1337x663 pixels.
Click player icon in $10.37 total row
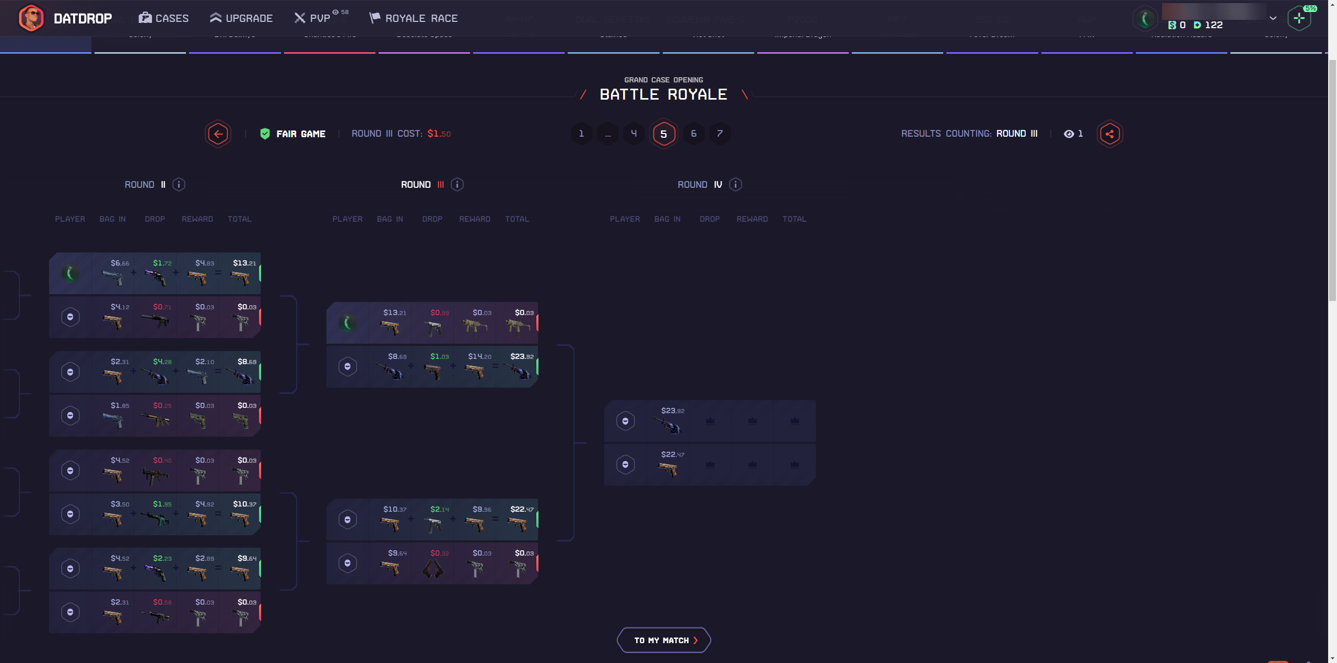pos(70,514)
